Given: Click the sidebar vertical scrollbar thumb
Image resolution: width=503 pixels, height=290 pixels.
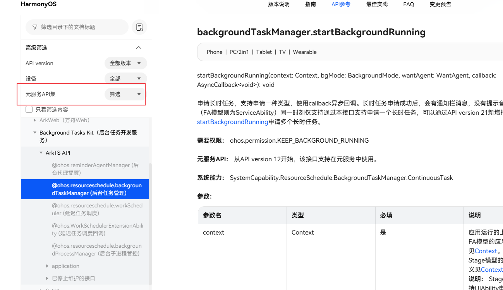Looking at the screenshot, I should pyautogui.click(x=150, y=225).
